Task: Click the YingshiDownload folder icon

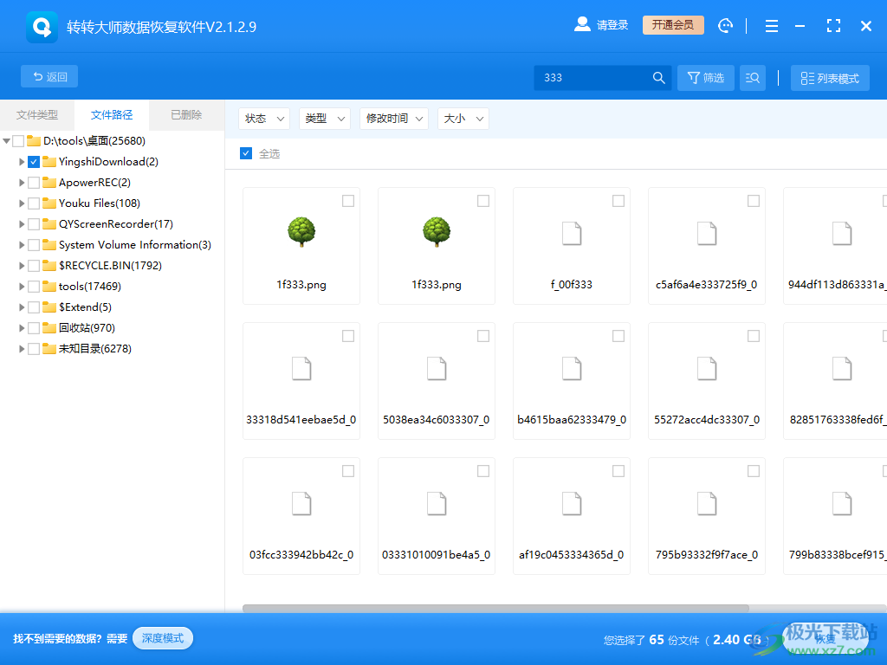Action: tap(49, 162)
